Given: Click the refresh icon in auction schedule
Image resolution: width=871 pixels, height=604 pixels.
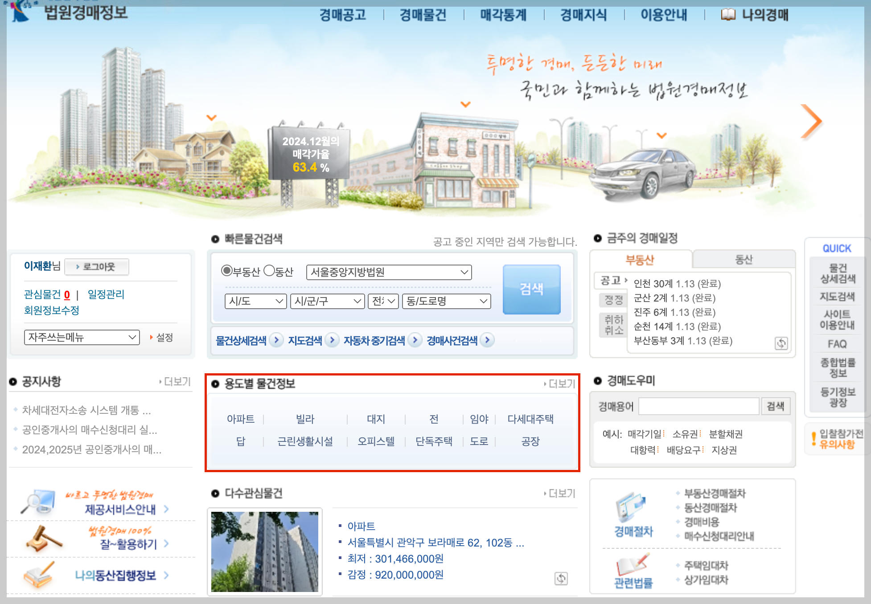Looking at the screenshot, I should click(781, 343).
